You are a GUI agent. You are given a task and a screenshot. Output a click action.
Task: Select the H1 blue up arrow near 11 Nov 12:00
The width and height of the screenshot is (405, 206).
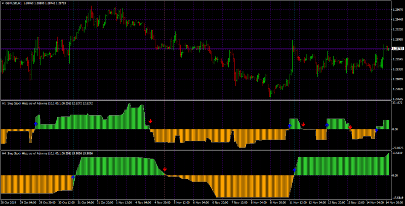click(290, 126)
